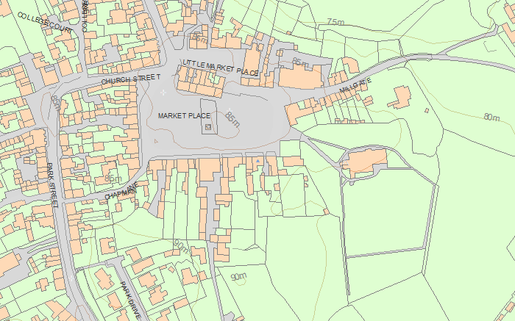The width and height of the screenshot is (515, 321).
Task: Click the 75m contour label
Action: pyautogui.click(x=335, y=22)
